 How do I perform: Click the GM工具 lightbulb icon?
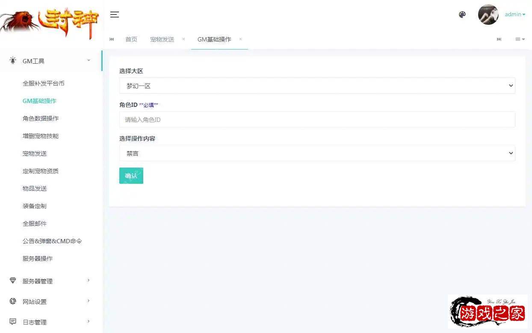point(13,61)
